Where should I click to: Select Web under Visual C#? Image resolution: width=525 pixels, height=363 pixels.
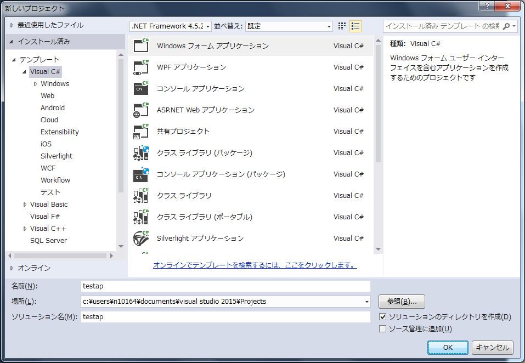click(47, 95)
